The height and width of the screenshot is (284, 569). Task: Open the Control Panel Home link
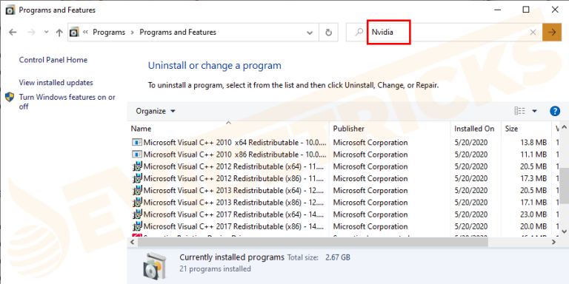tap(53, 60)
